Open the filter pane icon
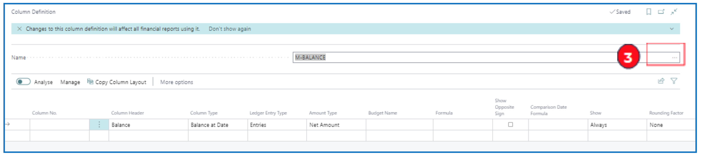The width and height of the screenshot is (702, 156). [674, 81]
